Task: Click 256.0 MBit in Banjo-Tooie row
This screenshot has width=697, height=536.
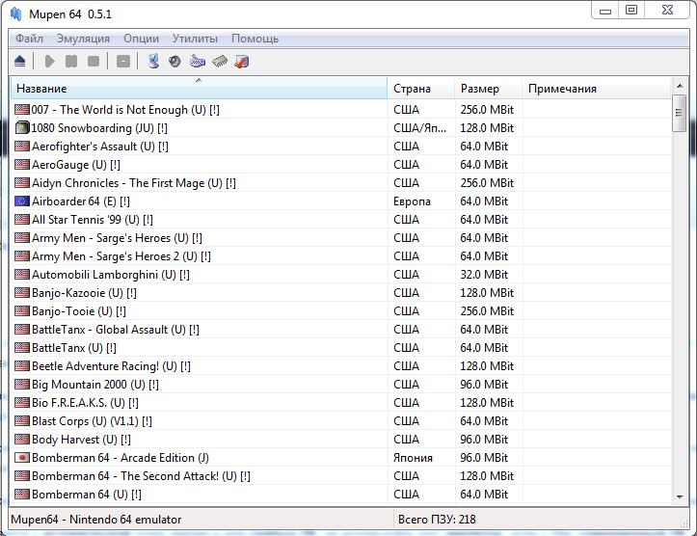Action: (x=487, y=311)
